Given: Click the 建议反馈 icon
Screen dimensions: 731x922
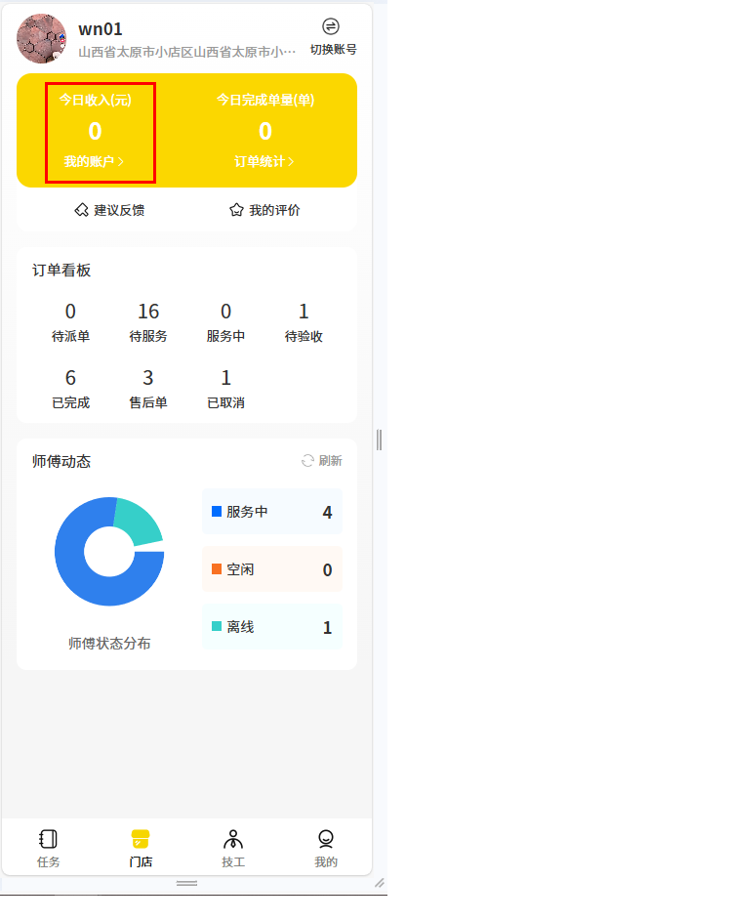Looking at the screenshot, I should tap(81, 210).
